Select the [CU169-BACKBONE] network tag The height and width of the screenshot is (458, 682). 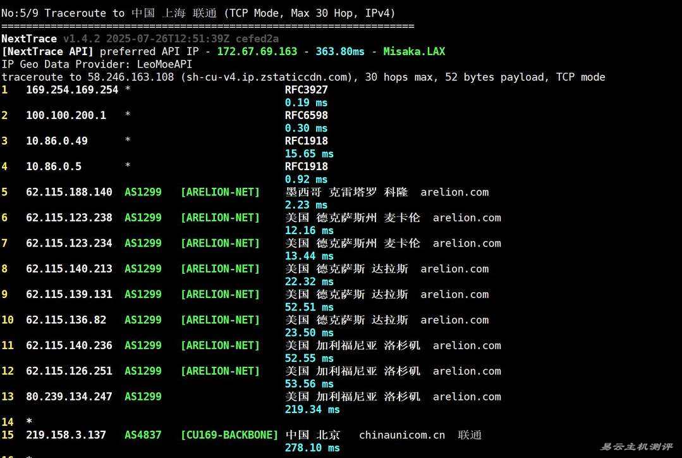pos(229,435)
